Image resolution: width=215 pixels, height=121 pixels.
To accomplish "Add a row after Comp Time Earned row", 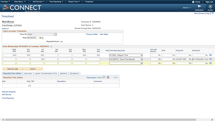I will coord(211,59).
